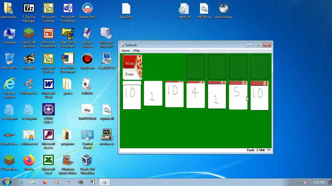
Task: Select the Mypal68 raccoon icon
Action: [x=29, y=61]
